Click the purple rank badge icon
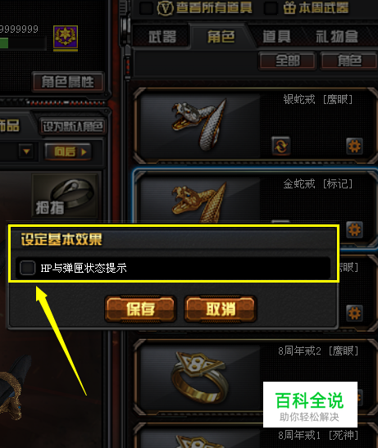The height and width of the screenshot is (448, 378). click(x=66, y=38)
